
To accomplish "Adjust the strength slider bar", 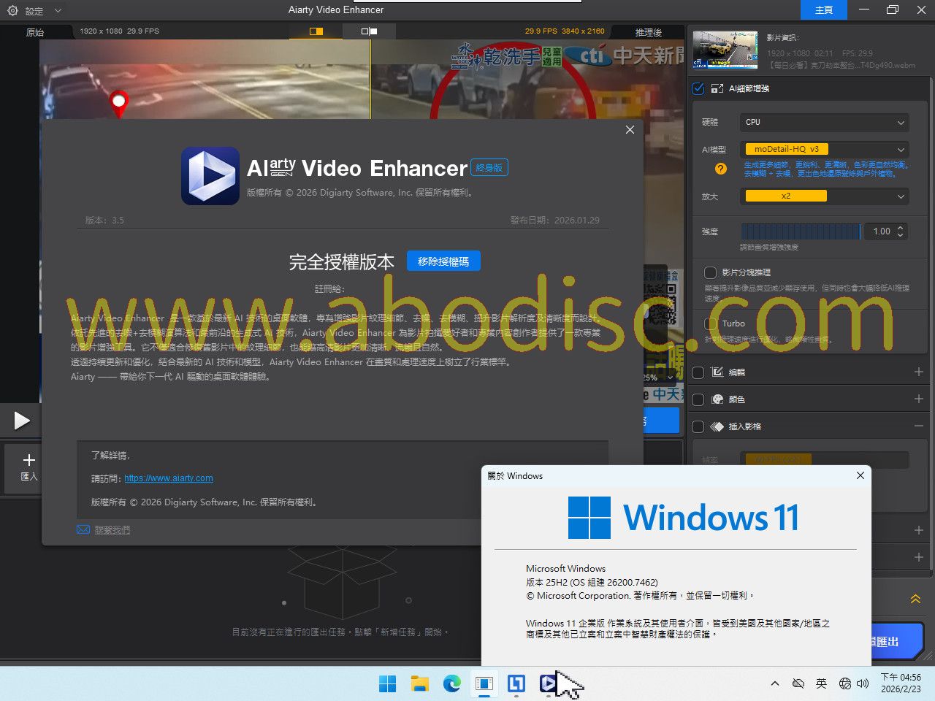I will click(801, 231).
